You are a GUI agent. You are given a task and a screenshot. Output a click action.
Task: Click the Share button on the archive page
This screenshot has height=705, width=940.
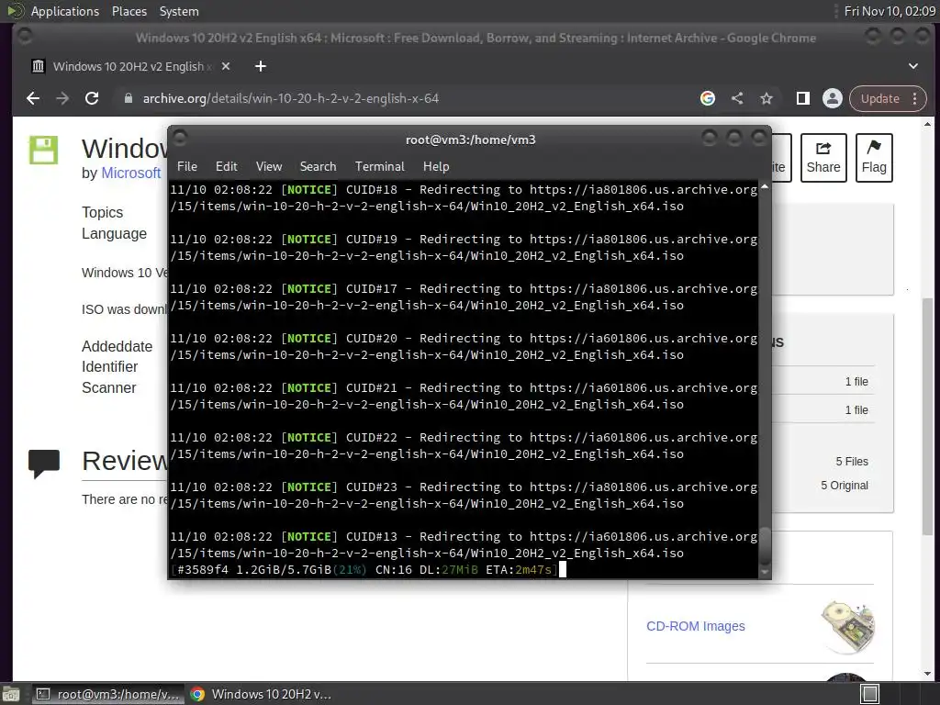coord(823,158)
